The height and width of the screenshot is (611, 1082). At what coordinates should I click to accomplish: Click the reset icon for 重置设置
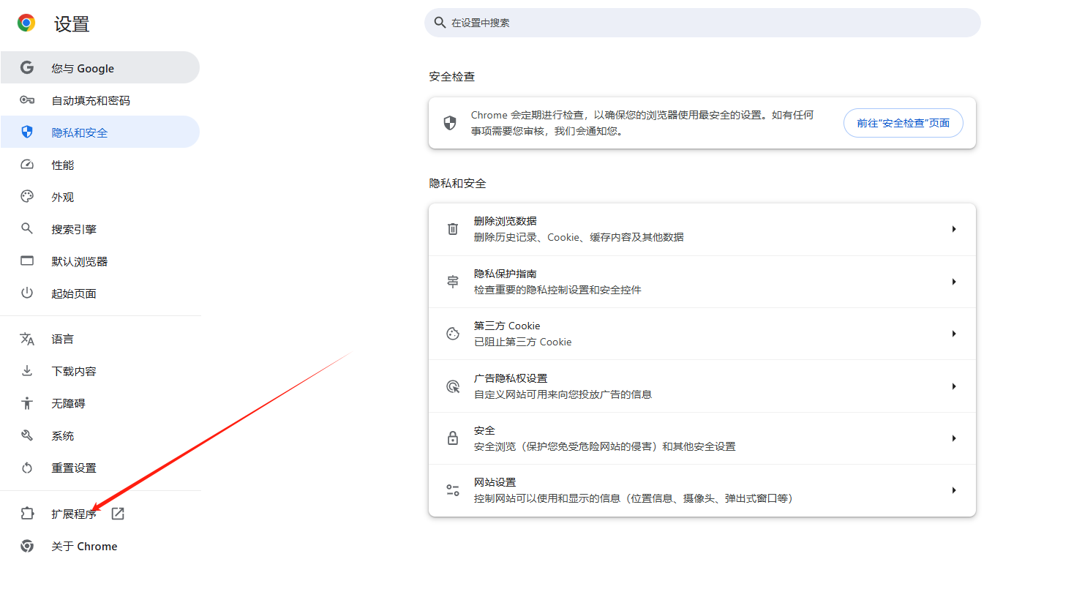click(27, 468)
